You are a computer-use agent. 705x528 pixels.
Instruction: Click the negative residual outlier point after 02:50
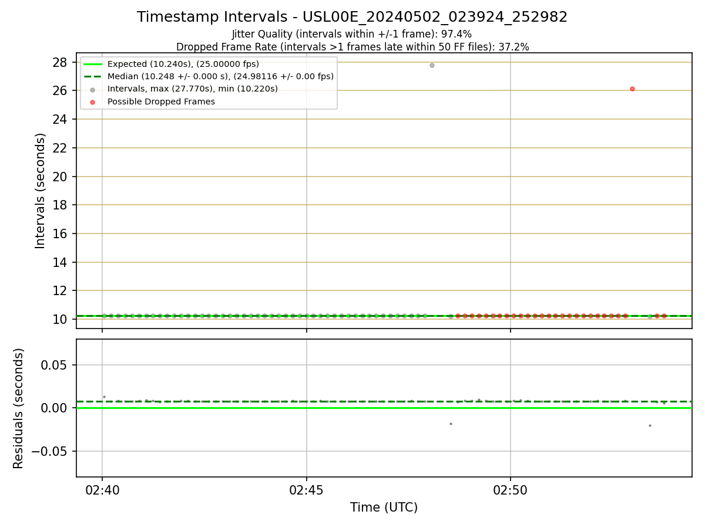tap(650, 425)
